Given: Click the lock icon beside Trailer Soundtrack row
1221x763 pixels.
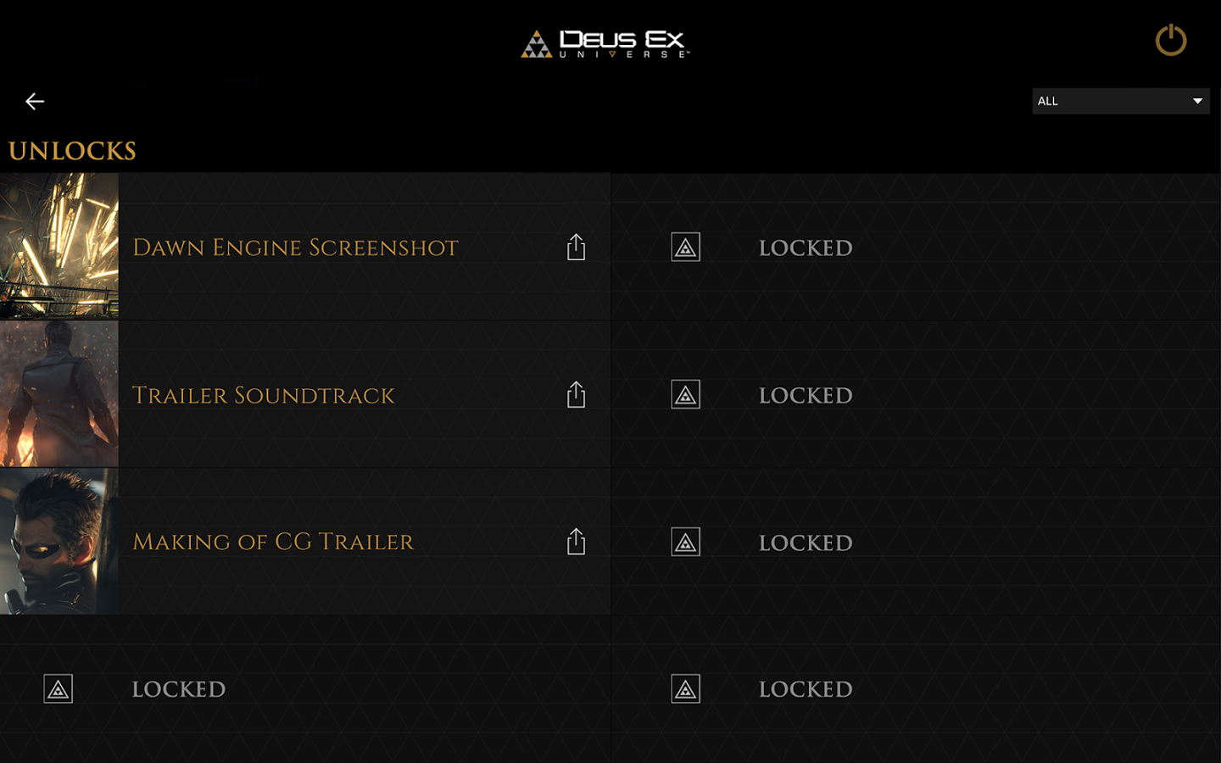Looking at the screenshot, I should [x=685, y=395].
